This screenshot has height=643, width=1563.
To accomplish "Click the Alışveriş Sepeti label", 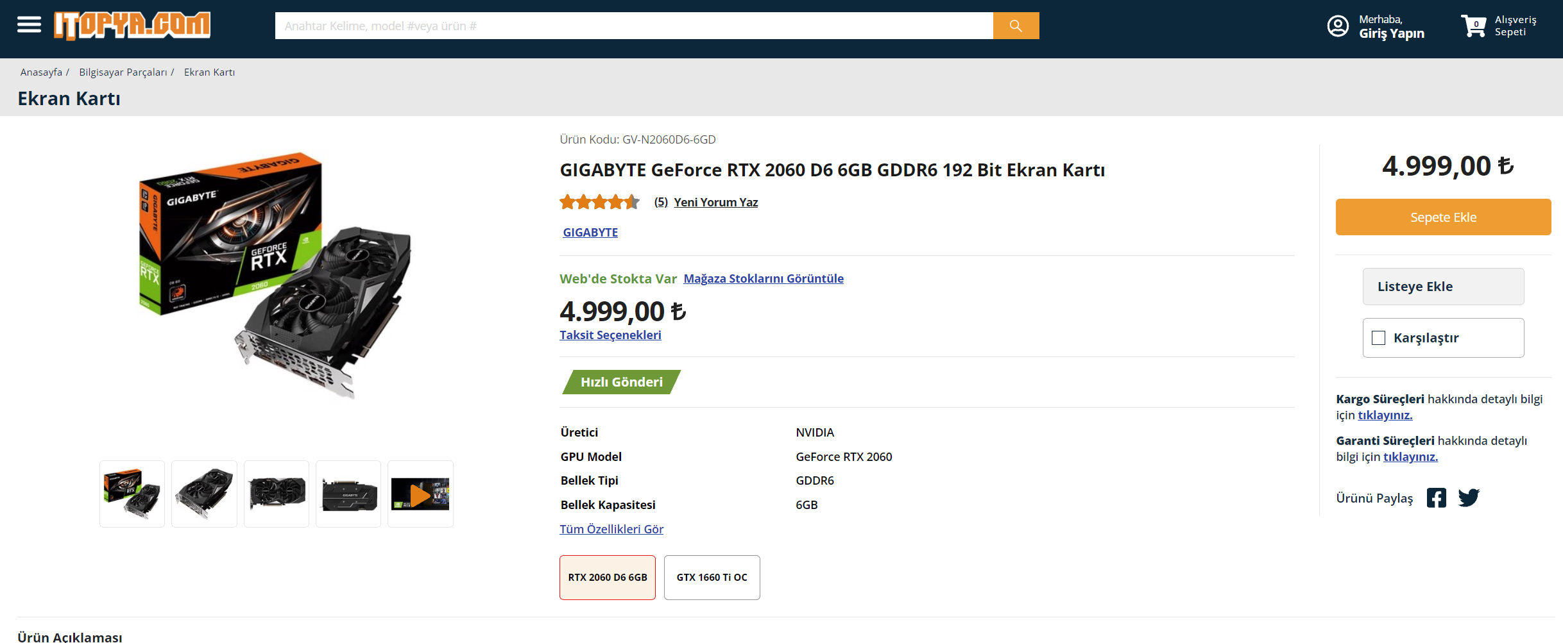I will [x=1516, y=26].
